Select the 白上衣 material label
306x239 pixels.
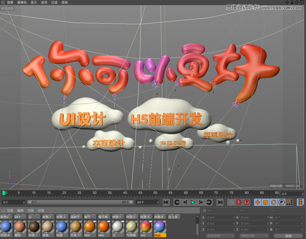174,217
